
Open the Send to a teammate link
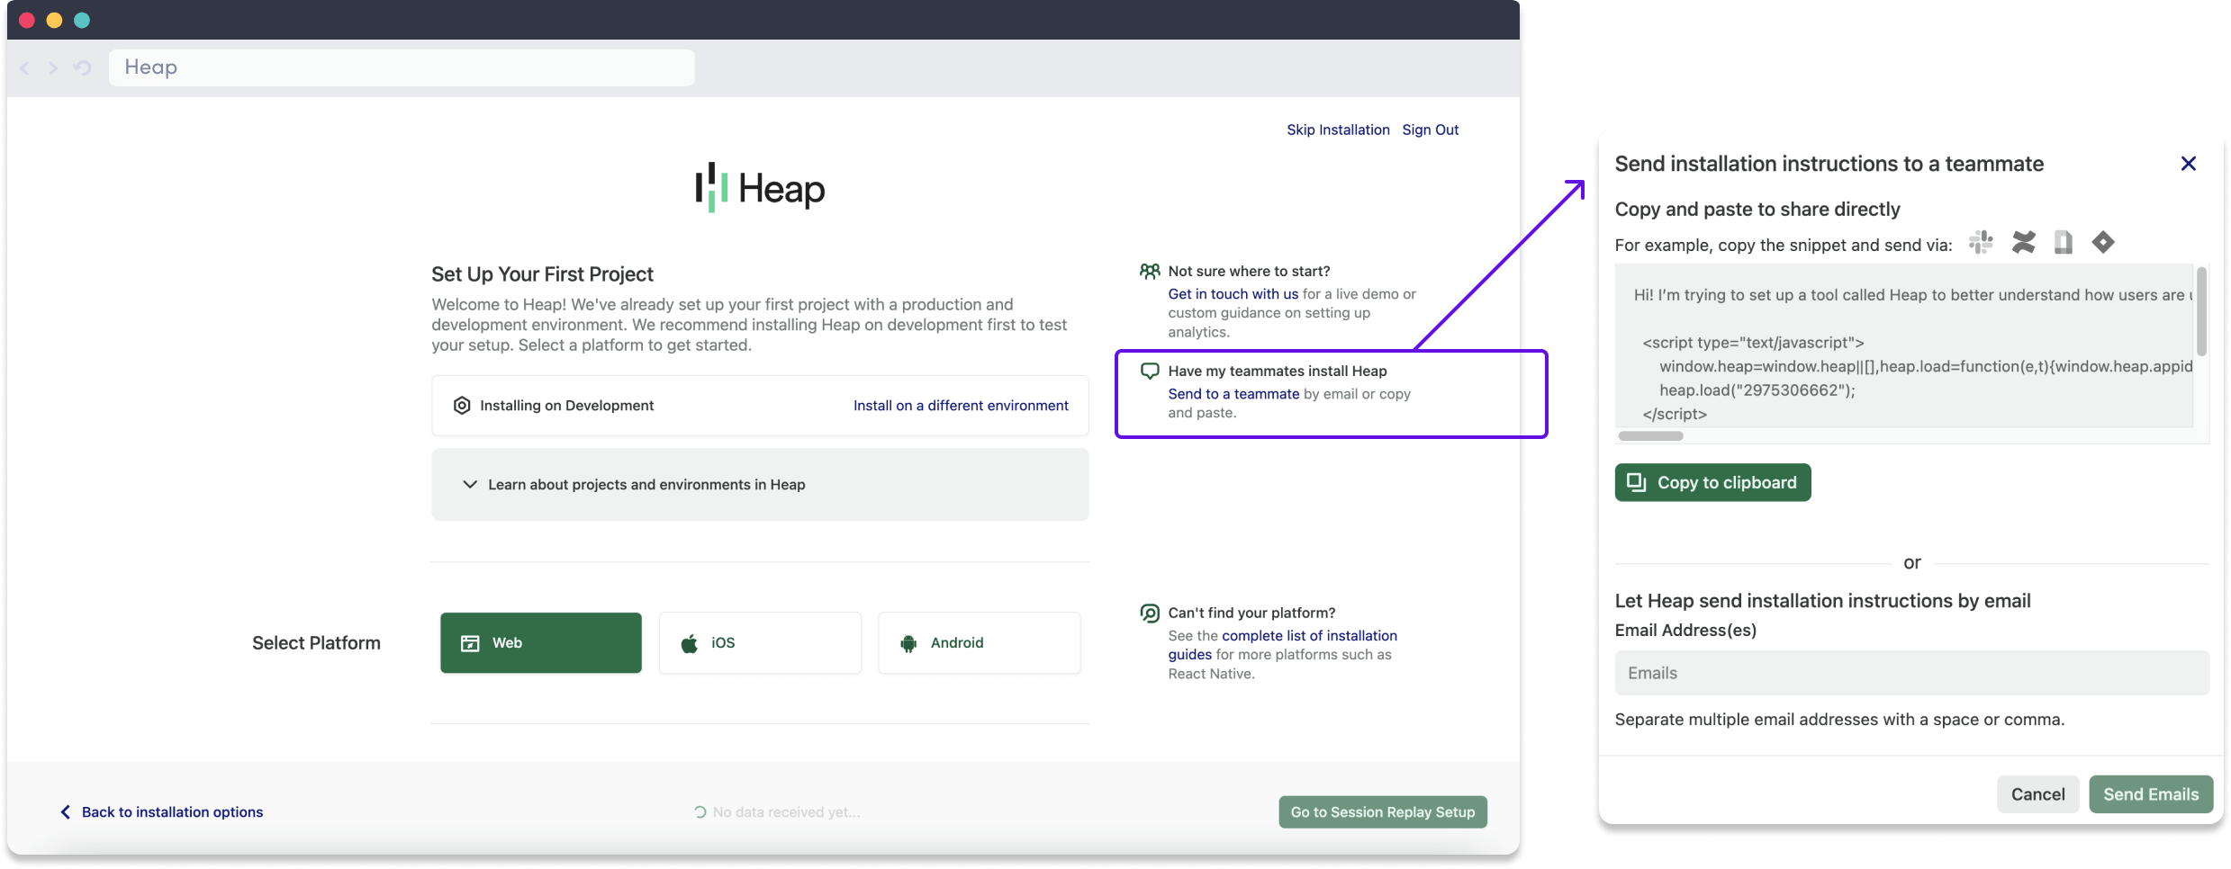click(1233, 394)
